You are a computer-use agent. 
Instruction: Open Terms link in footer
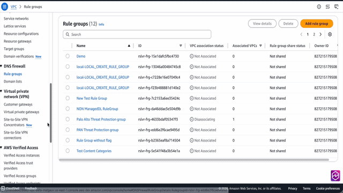(307, 188)
